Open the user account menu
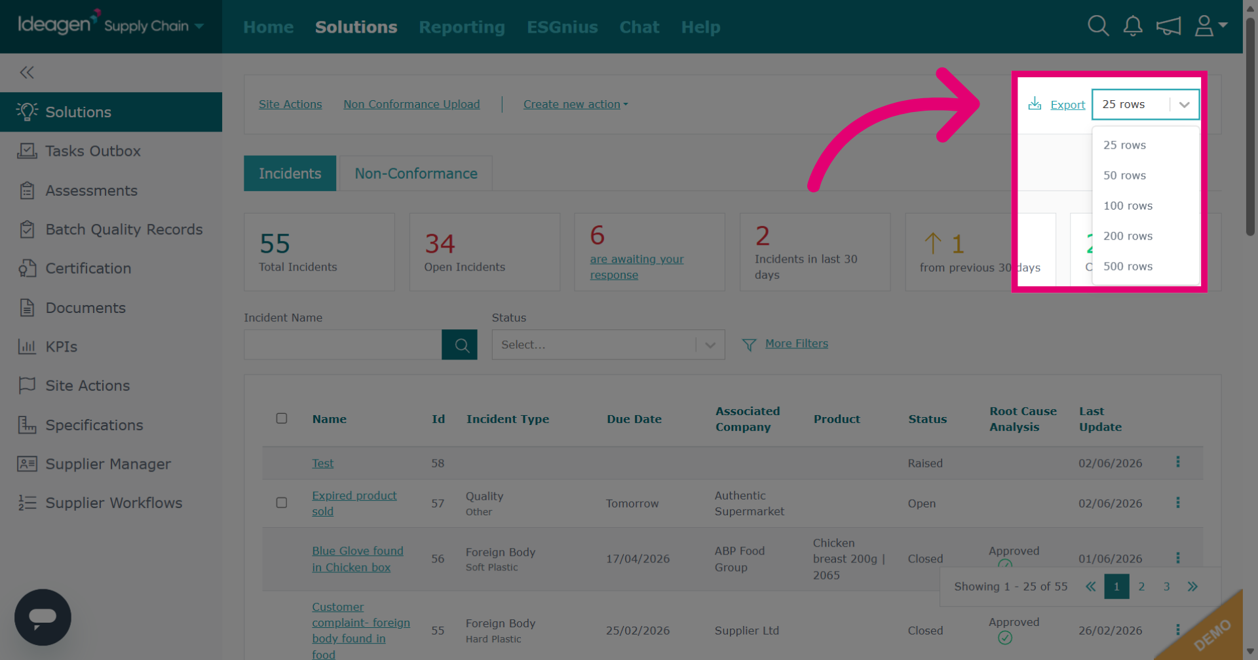Screen dimensions: 1258x660 click(x=1210, y=26)
